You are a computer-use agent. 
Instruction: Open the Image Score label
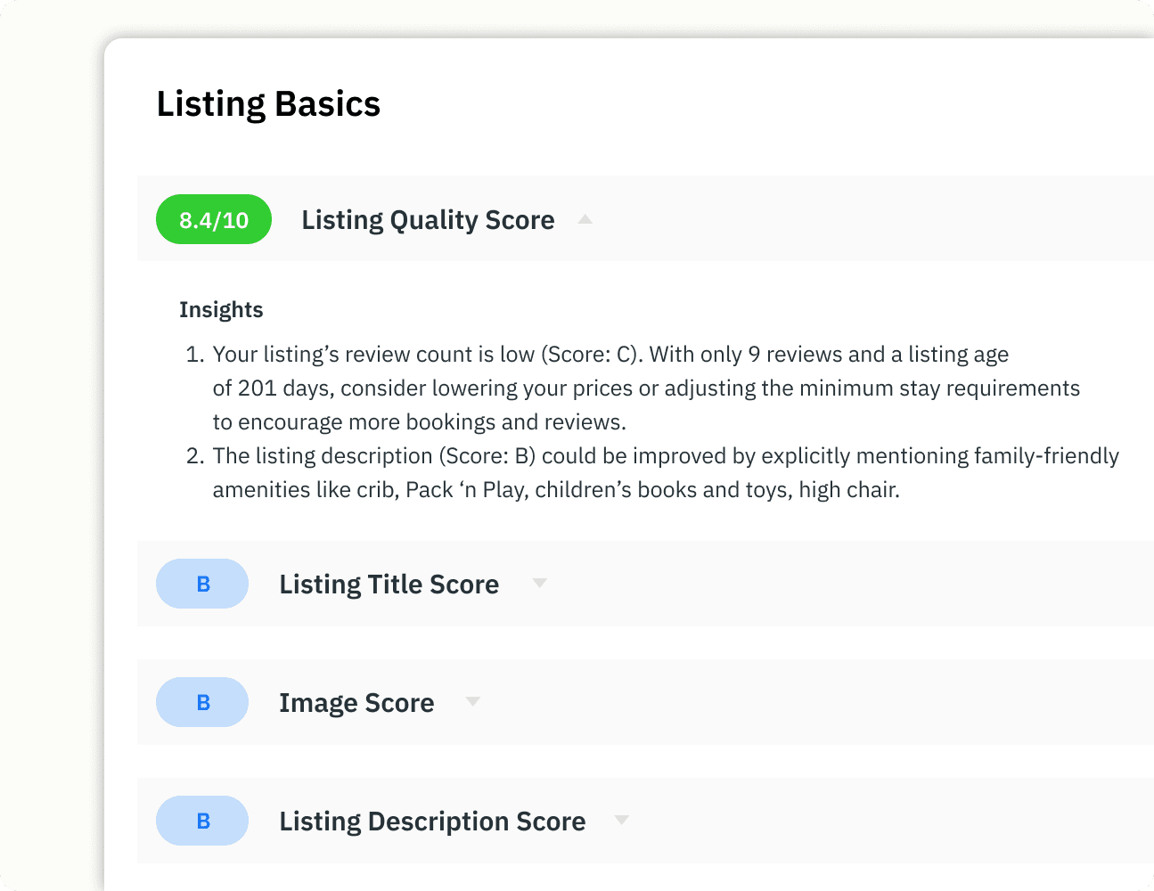click(356, 703)
